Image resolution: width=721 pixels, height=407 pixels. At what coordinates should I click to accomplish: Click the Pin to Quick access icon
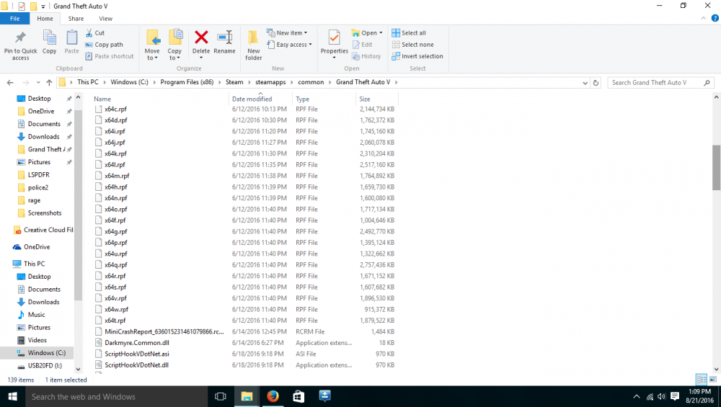[20, 38]
